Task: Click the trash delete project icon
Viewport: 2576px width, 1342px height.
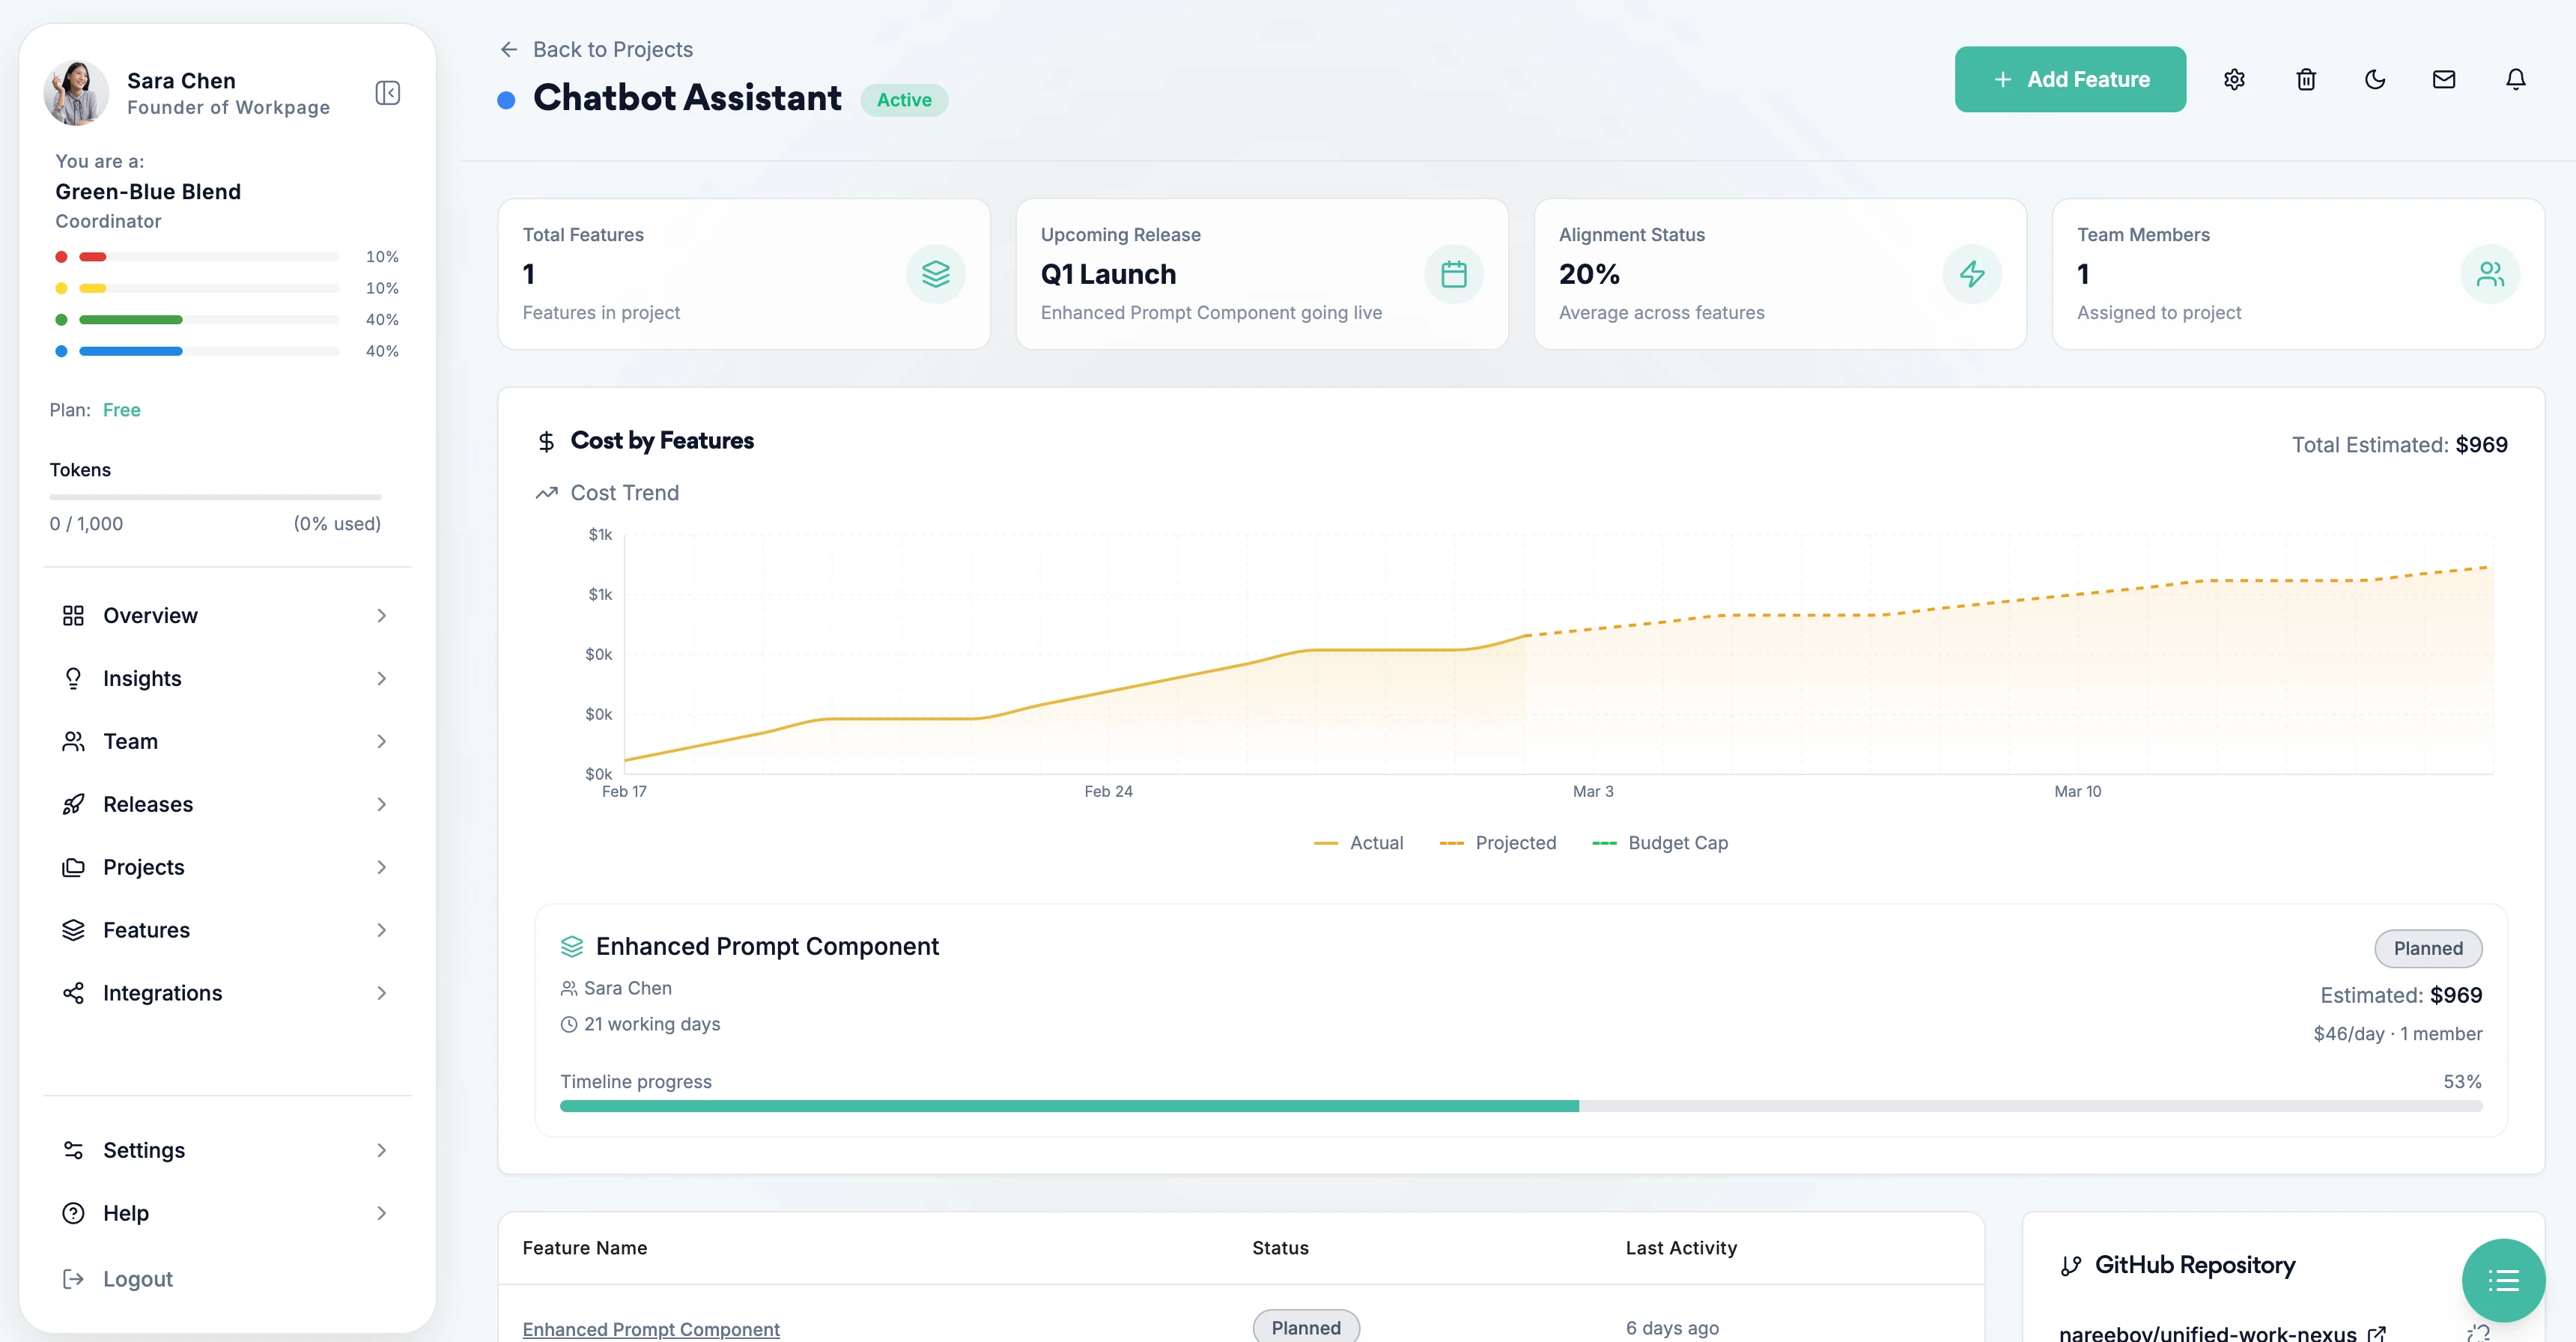Action: click(x=2306, y=79)
